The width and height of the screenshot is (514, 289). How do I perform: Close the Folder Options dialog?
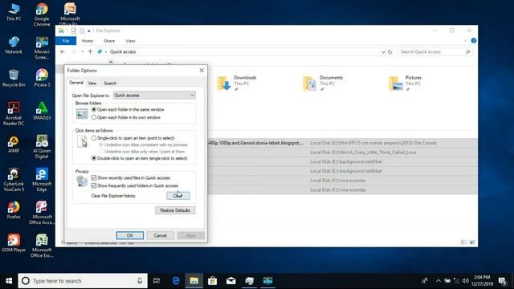point(202,70)
